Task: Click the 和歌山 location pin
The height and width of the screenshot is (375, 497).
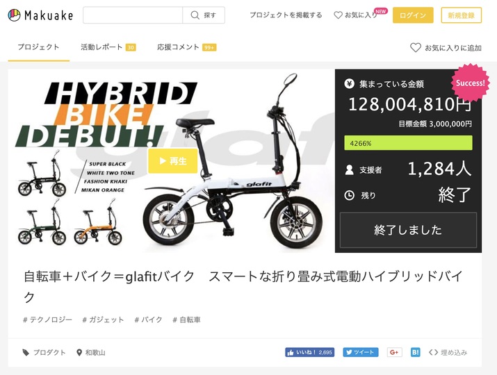Action: tap(79, 353)
